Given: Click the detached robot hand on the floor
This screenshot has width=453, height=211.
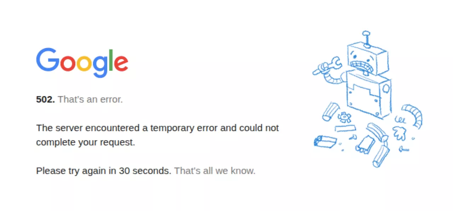Looking at the screenshot, I should point(400,133).
